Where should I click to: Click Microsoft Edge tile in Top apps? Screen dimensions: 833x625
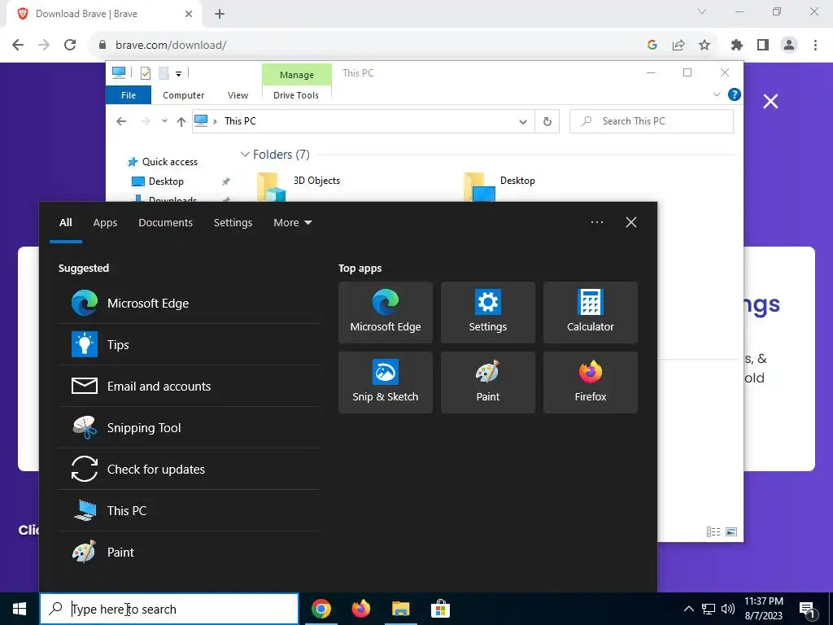[385, 312]
